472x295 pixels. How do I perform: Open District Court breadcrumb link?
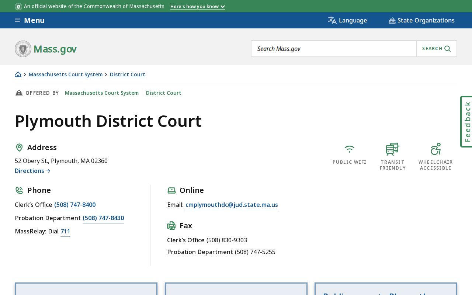(x=128, y=74)
